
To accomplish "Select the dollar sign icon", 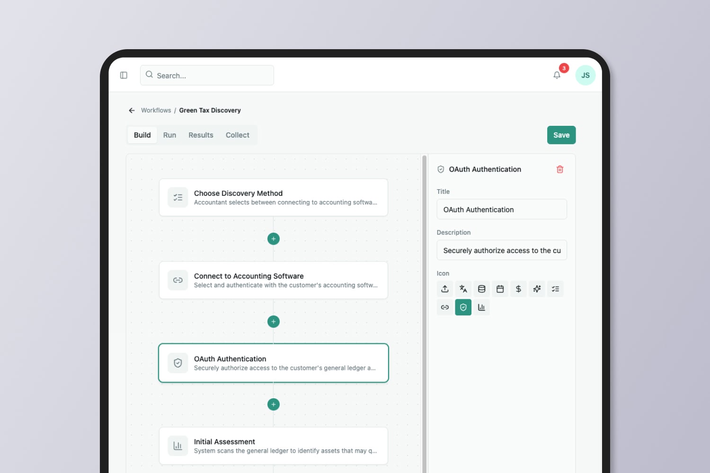I will [518, 289].
